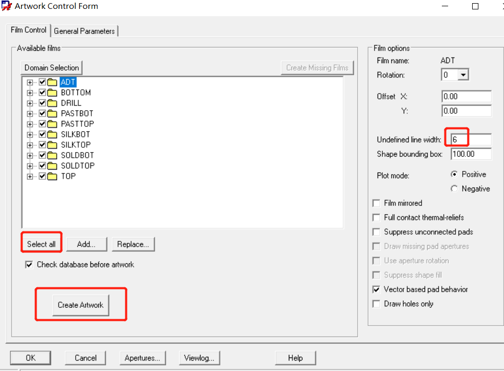Expand the BOTTOM film tree node
The image size is (504, 371).
point(30,93)
